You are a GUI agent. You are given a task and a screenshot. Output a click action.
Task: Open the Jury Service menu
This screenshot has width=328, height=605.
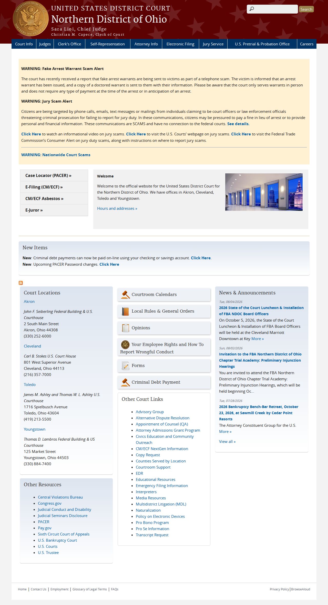[x=213, y=44]
